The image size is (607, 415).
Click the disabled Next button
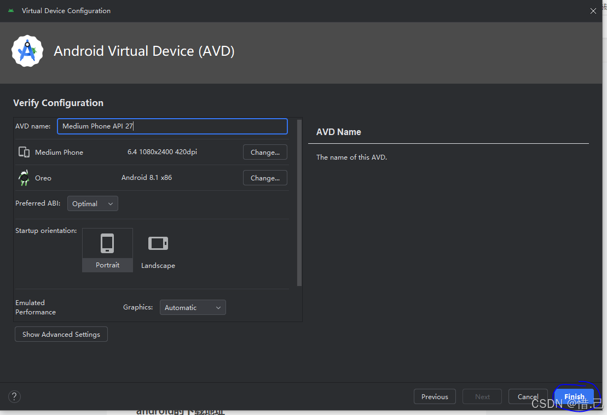(482, 396)
